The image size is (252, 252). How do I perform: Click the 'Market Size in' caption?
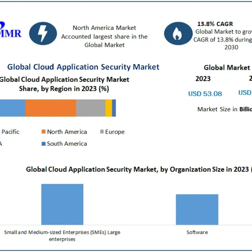click(217, 109)
